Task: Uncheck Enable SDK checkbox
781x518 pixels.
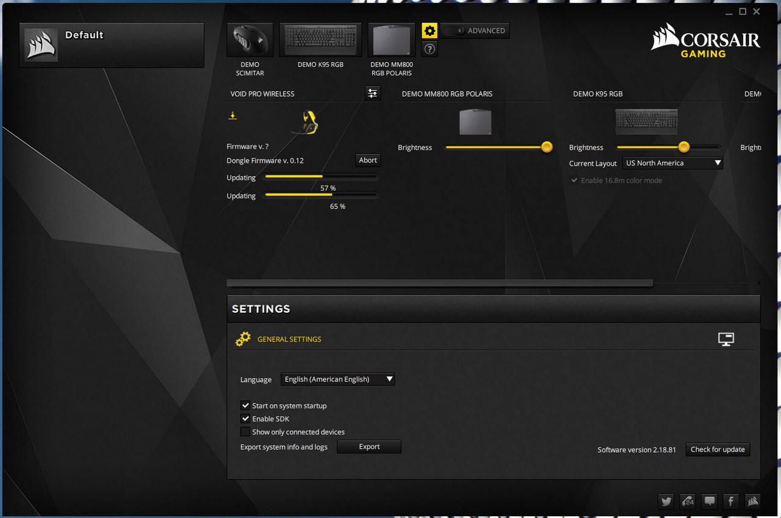Action: (x=245, y=419)
